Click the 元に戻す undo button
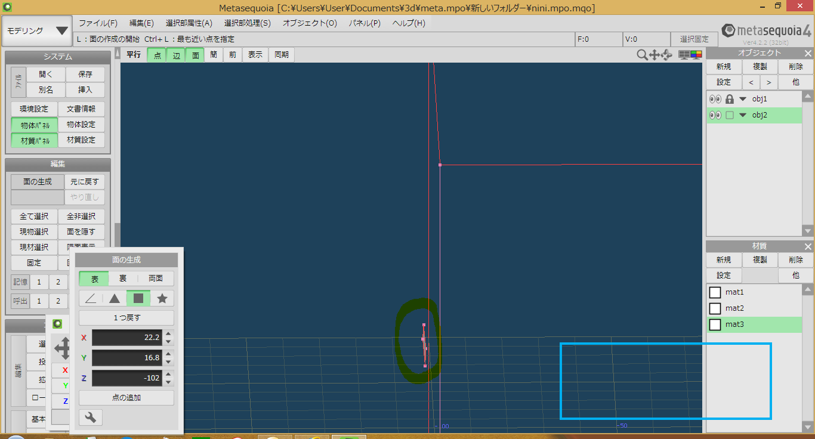The image size is (815, 439). point(85,181)
